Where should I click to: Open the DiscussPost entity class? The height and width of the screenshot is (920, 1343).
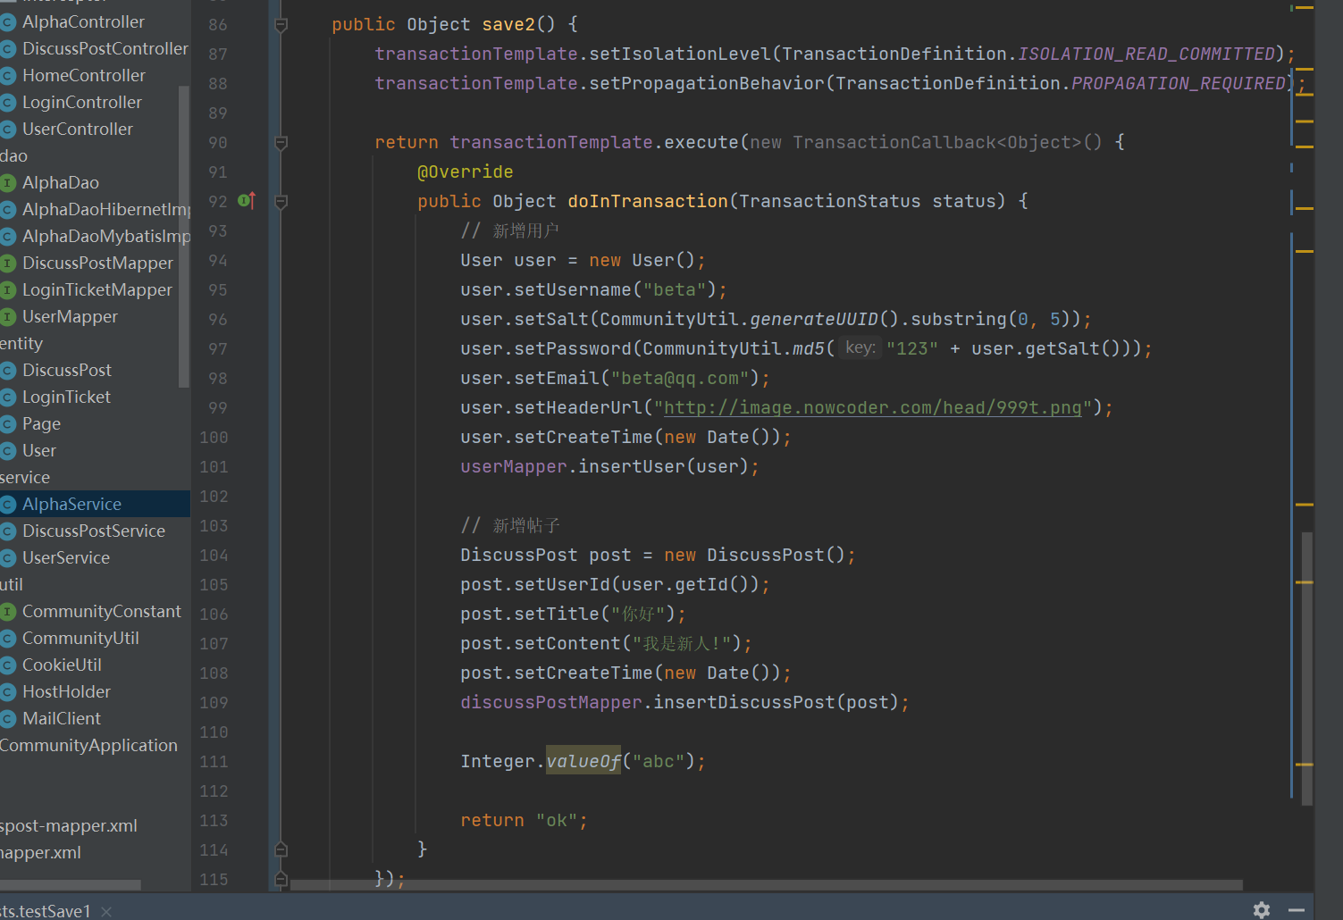(66, 370)
